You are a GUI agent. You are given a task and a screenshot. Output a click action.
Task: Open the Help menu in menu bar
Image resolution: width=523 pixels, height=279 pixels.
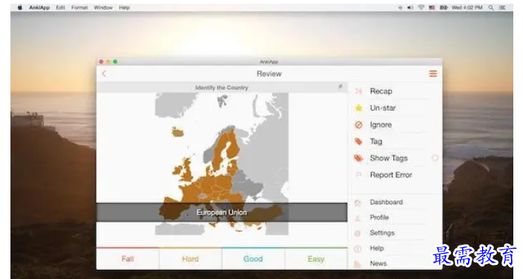coord(124,7)
